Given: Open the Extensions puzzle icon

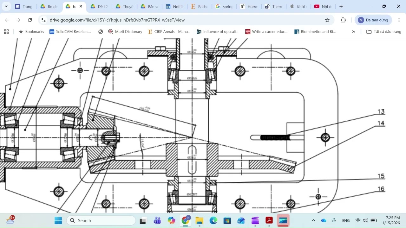Looking at the screenshot, I should [x=343, y=20].
